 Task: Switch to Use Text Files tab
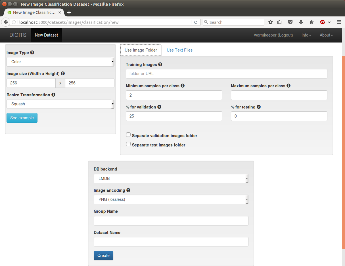[179, 50]
